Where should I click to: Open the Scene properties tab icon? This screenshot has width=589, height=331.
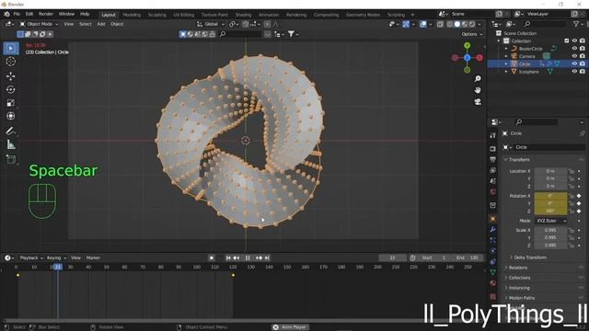[x=493, y=181]
